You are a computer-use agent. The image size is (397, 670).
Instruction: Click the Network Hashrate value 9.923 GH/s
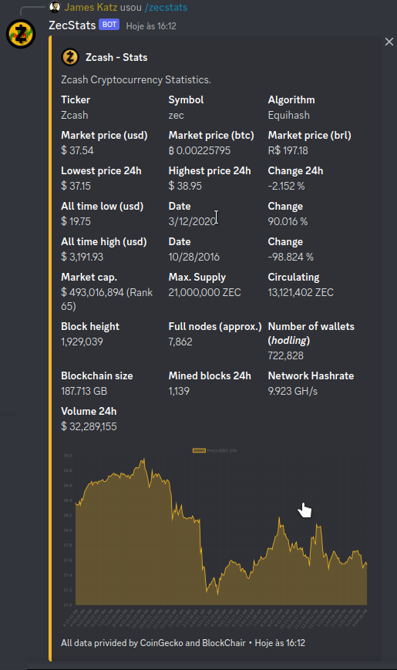click(292, 391)
